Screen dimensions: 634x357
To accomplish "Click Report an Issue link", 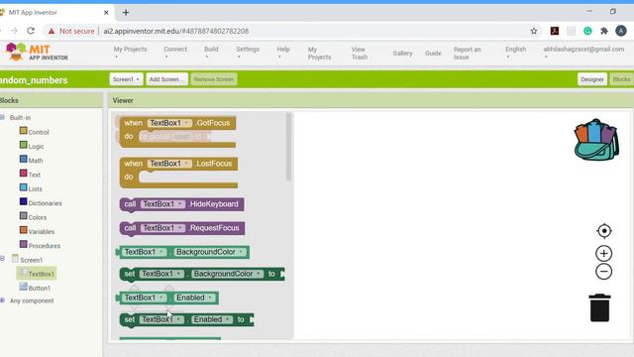I will 467,53.
